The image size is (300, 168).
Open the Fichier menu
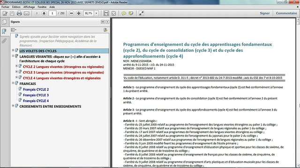point(5,7)
